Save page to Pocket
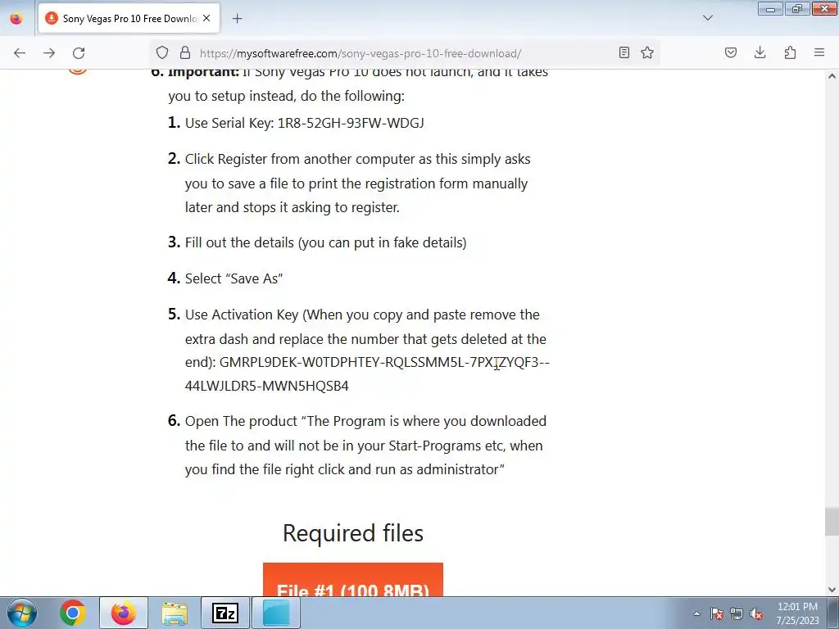The width and height of the screenshot is (839, 629). (x=731, y=52)
